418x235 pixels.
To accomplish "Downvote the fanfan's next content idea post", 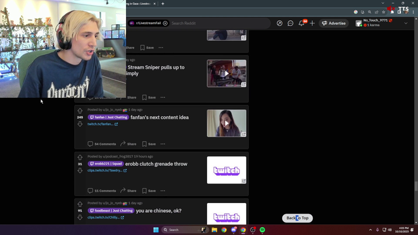I will click(80, 124).
